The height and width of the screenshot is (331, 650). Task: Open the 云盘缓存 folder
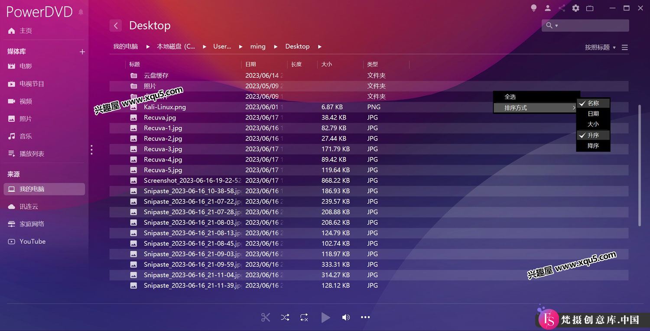coord(369,75)
